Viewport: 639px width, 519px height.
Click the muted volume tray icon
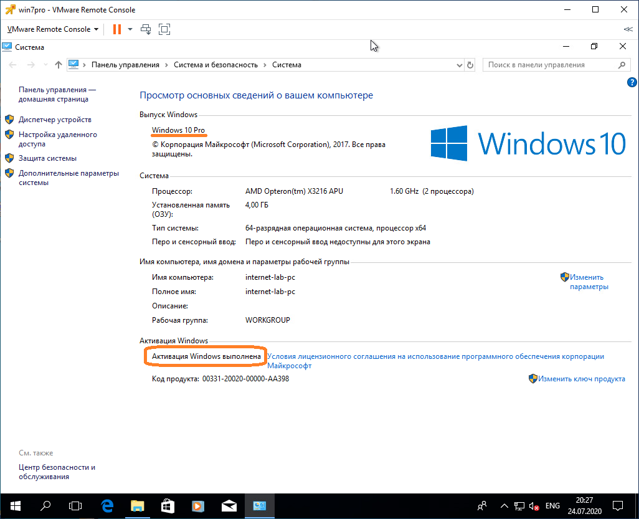coord(534,506)
